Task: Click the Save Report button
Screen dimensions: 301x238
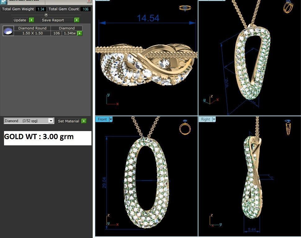Action: tap(58, 20)
